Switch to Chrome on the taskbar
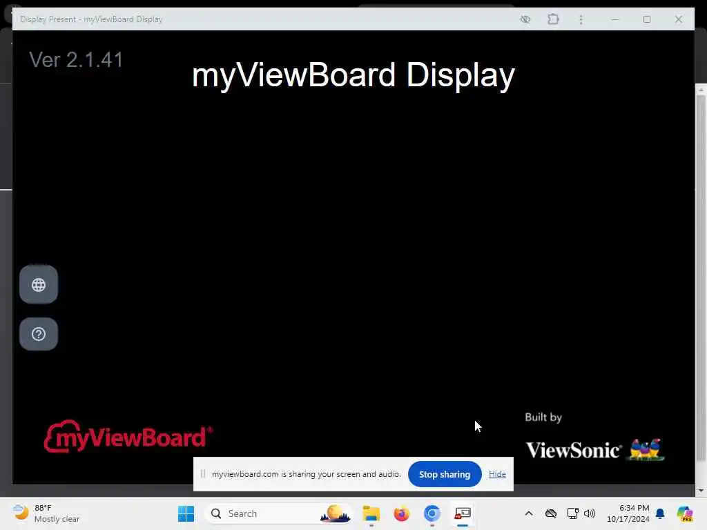This screenshot has height=530, width=707. point(432,513)
